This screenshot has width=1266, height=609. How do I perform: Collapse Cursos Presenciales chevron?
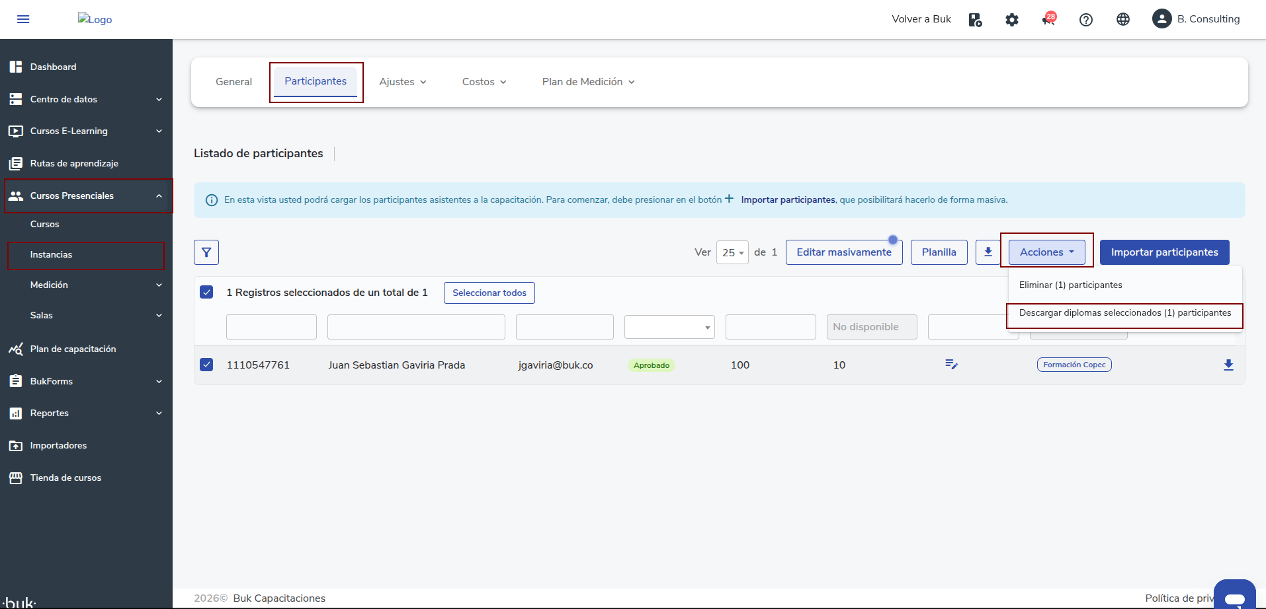point(159,196)
